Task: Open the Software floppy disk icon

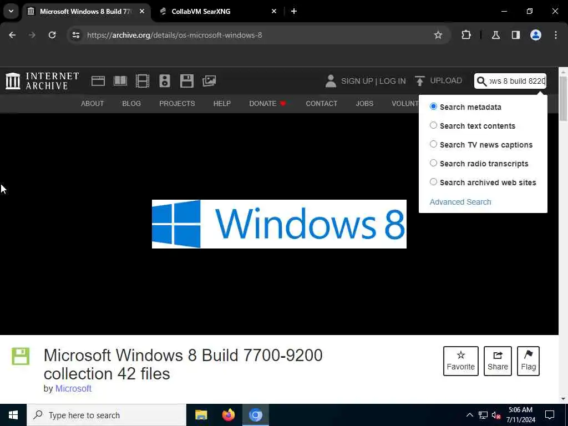Action: pos(187,81)
